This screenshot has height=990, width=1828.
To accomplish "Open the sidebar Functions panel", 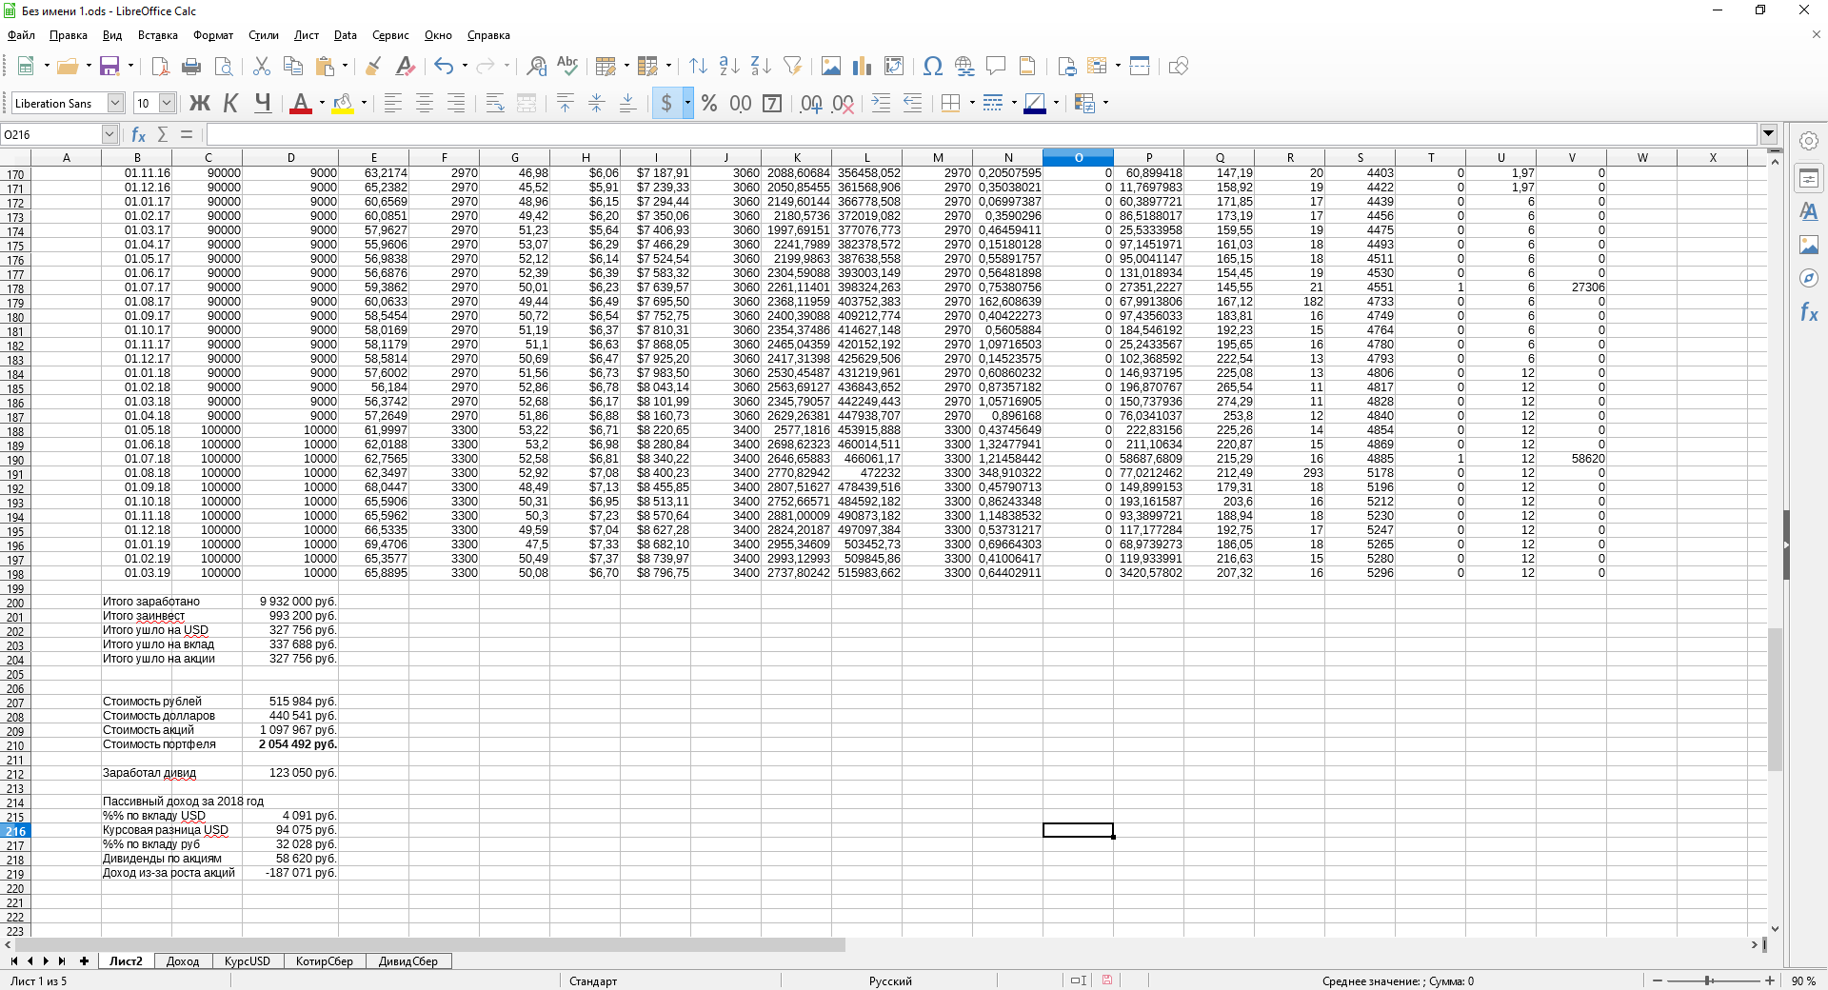I will point(1809,312).
